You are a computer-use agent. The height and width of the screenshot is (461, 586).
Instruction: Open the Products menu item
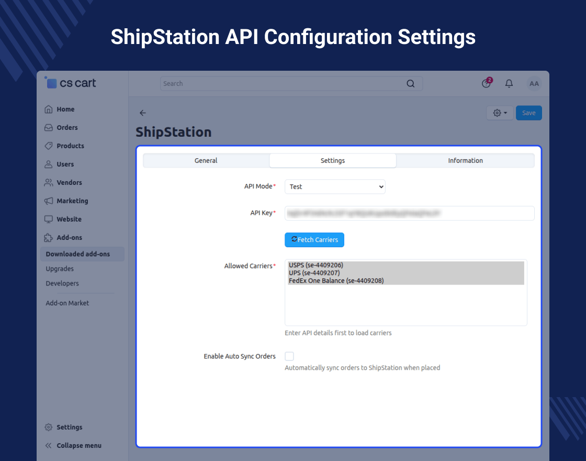tap(70, 146)
